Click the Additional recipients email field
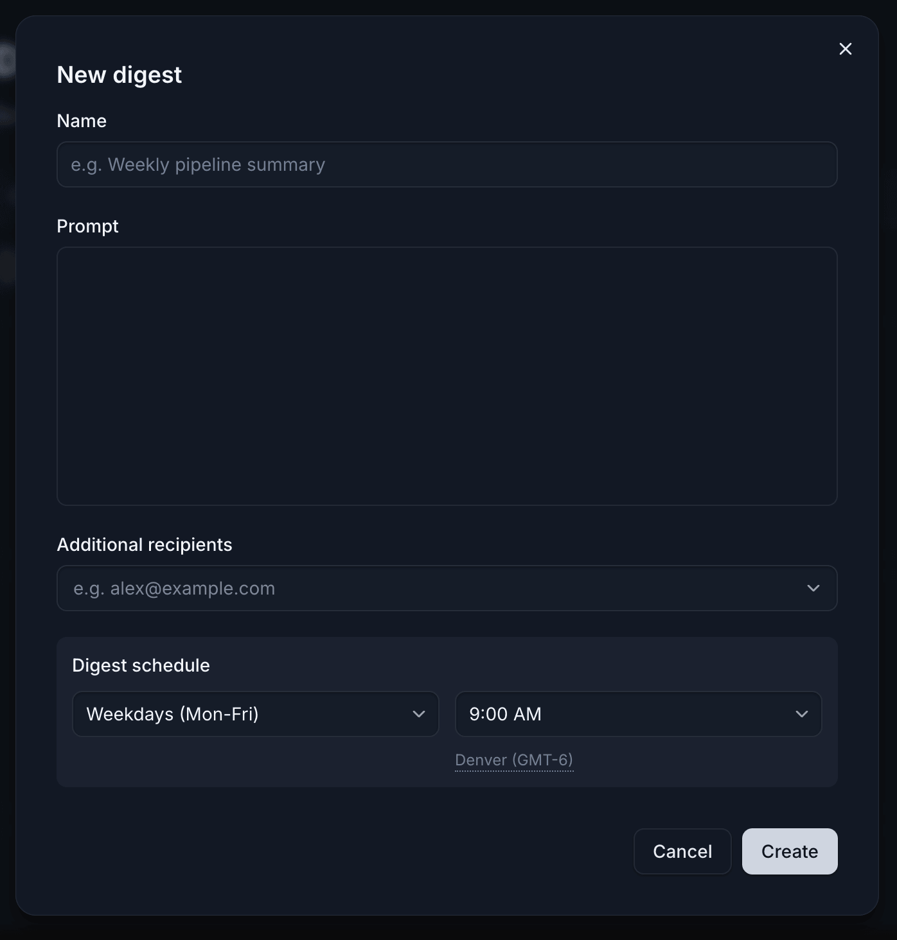 [447, 588]
